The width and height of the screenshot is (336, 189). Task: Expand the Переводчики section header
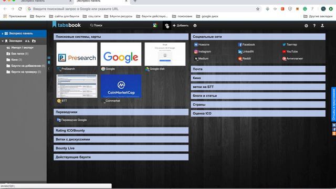(121, 112)
